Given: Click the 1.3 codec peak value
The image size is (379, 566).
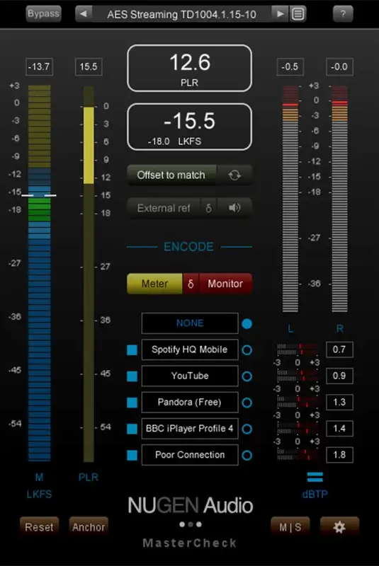Looking at the screenshot, I should point(339,402).
